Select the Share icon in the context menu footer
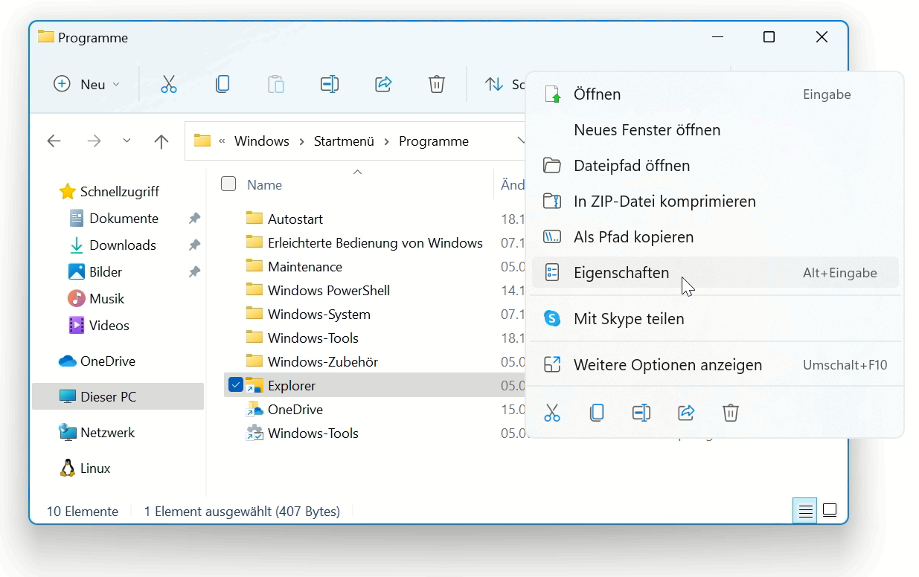The height and width of the screenshot is (577, 919). pyautogui.click(x=685, y=413)
